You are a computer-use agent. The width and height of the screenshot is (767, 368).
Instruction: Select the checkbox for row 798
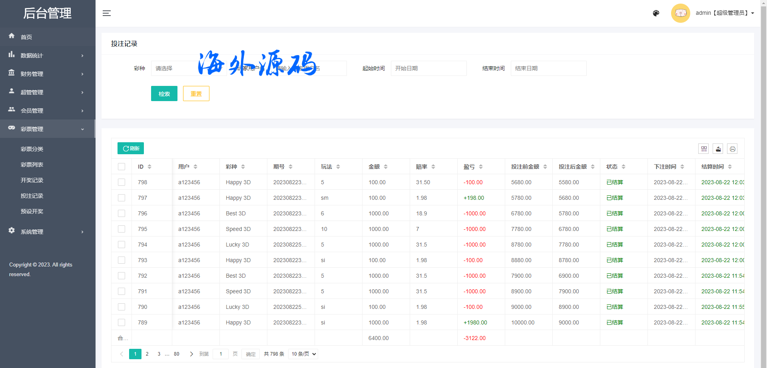coord(122,182)
